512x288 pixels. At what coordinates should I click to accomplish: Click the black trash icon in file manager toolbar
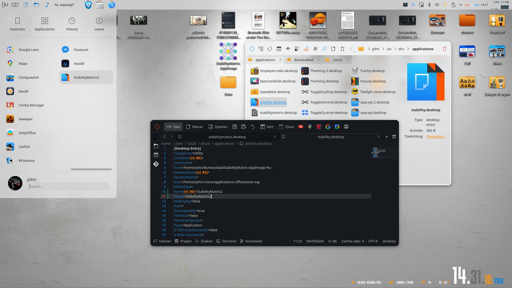pyautogui.click(x=342, y=49)
